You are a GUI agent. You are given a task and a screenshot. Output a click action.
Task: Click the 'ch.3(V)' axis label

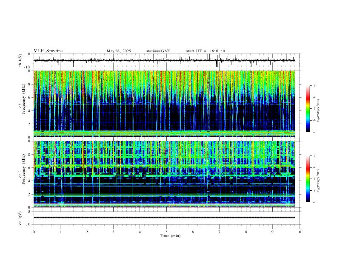tap(20, 218)
